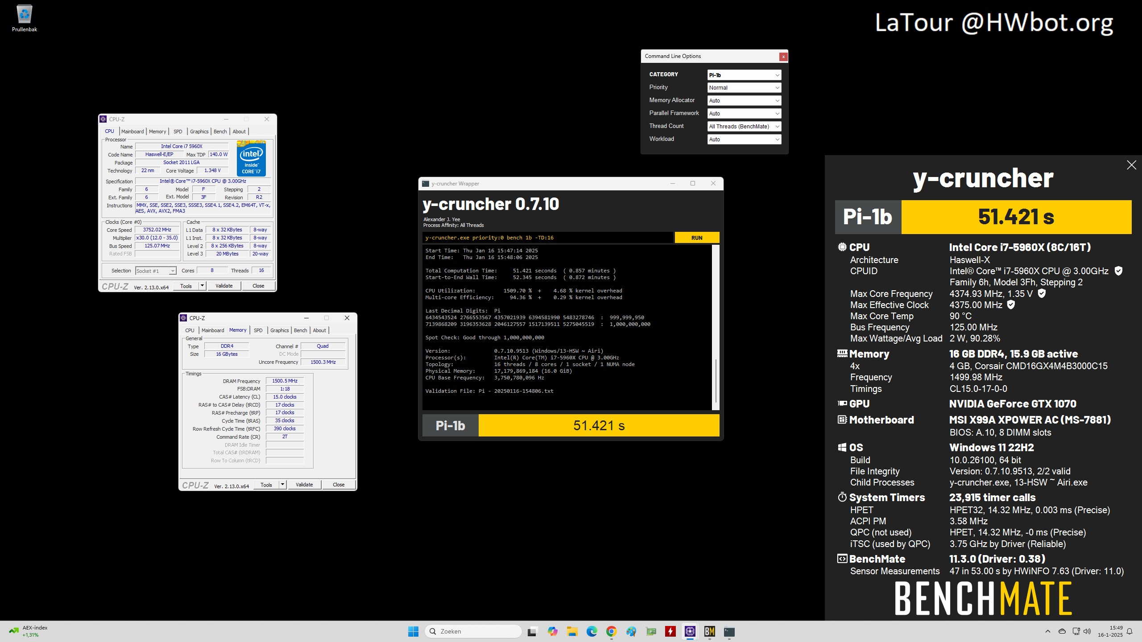This screenshot has height=642, width=1142.
Task: Click the y-cruncher command line input field
Action: click(547, 238)
